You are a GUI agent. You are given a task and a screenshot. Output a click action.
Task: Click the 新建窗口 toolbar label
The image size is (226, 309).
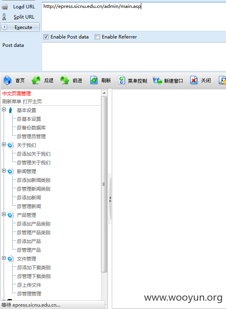(173, 81)
